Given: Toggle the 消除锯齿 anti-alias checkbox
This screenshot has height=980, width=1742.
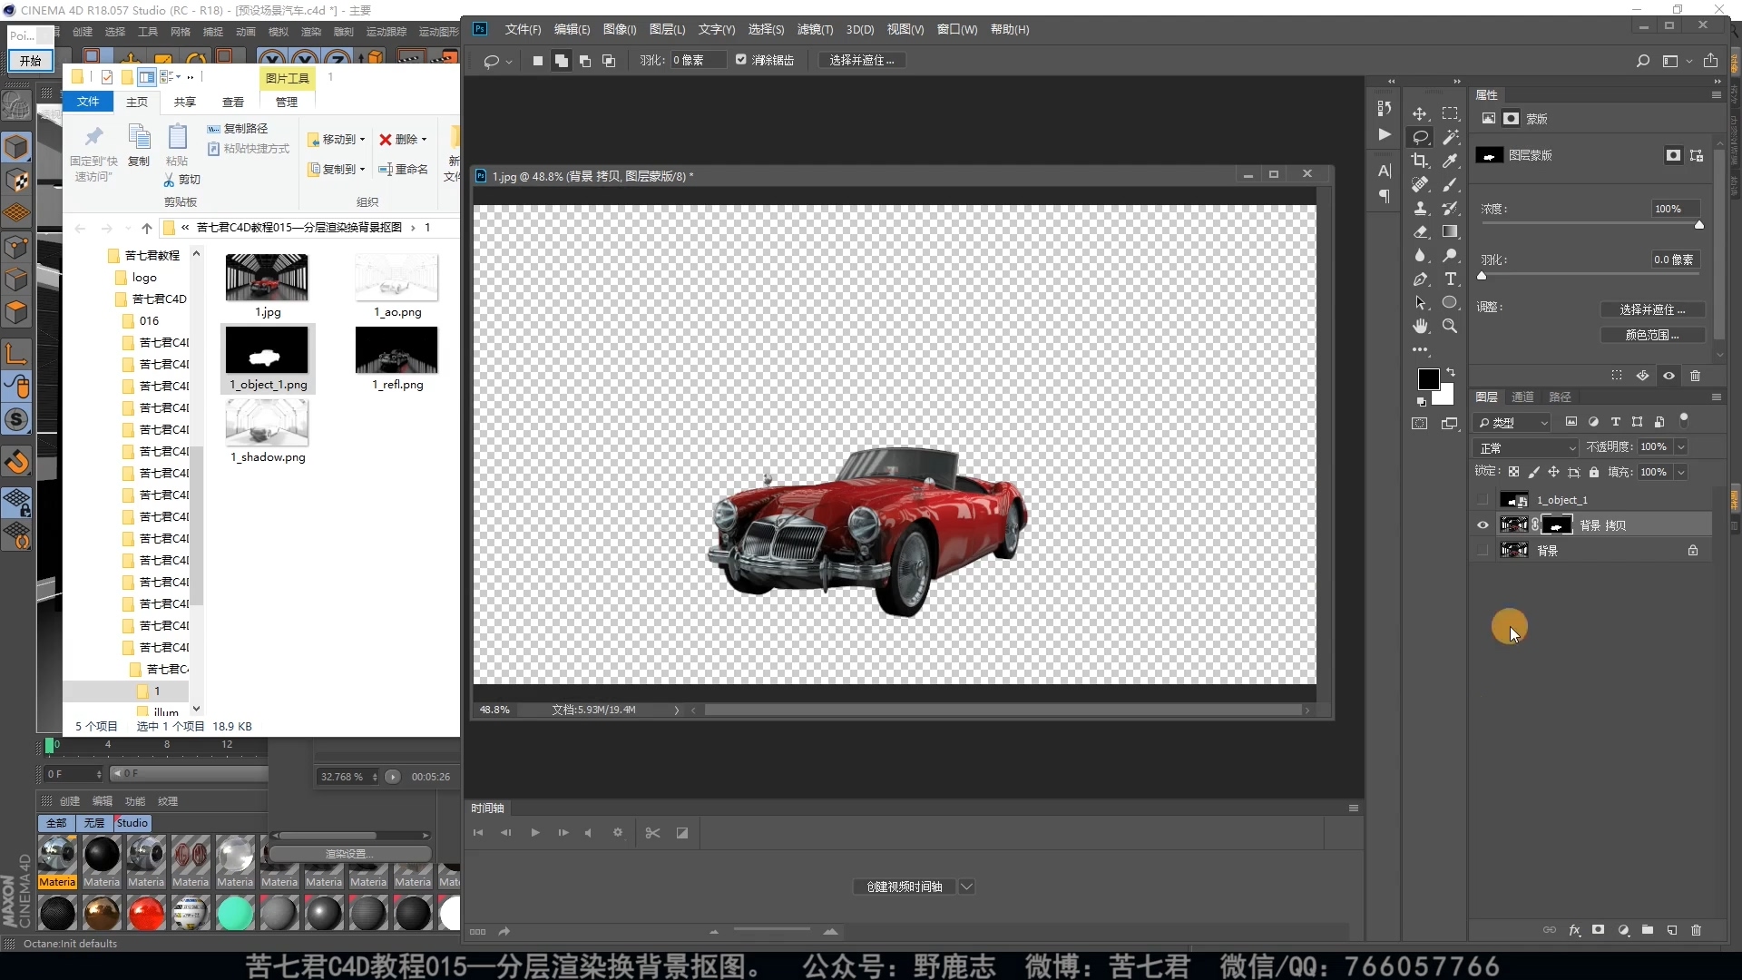Looking at the screenshot, I should [x=741, y=60].
